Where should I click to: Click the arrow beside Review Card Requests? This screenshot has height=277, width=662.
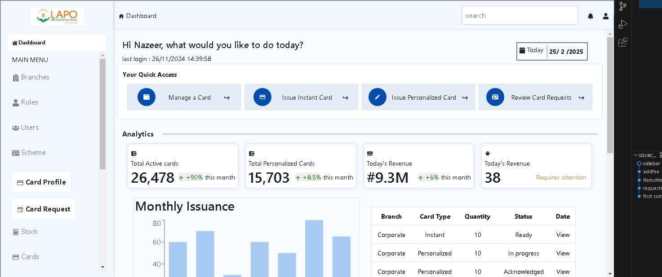(581, 97)
